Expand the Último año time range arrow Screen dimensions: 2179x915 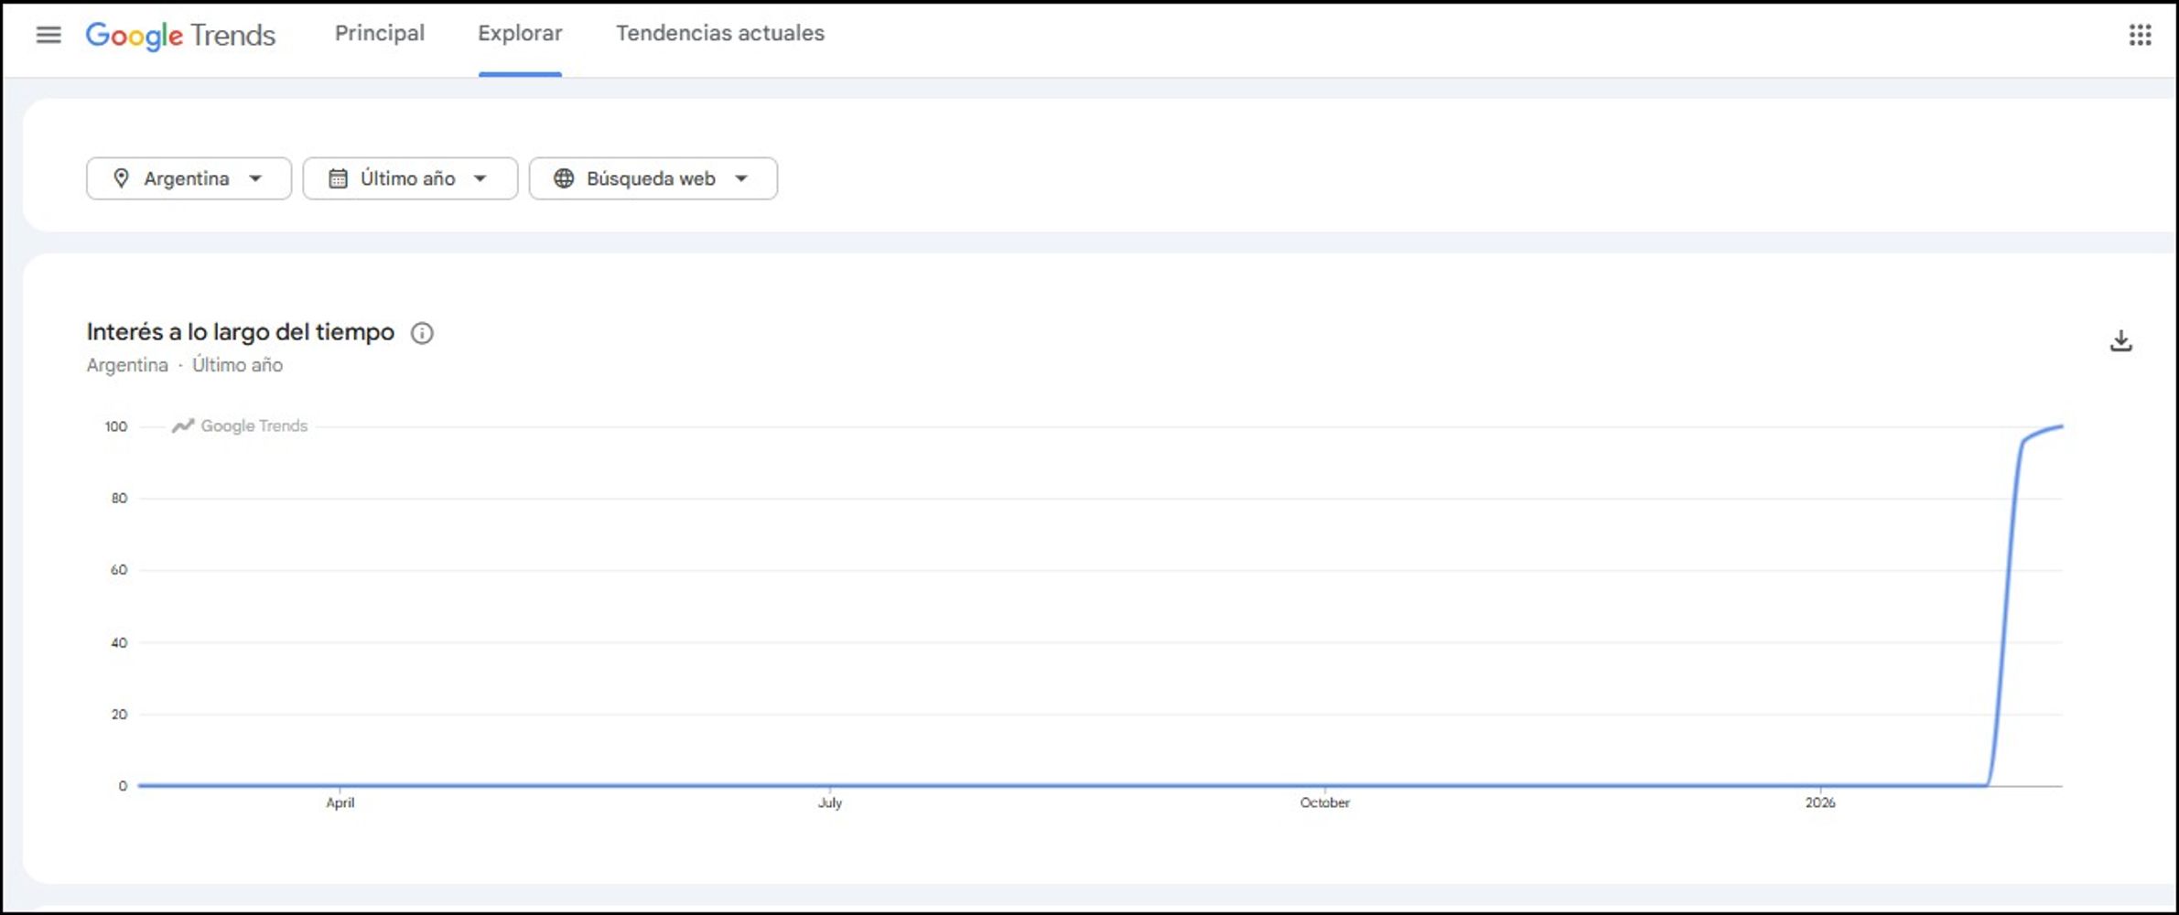click(480, 178)
